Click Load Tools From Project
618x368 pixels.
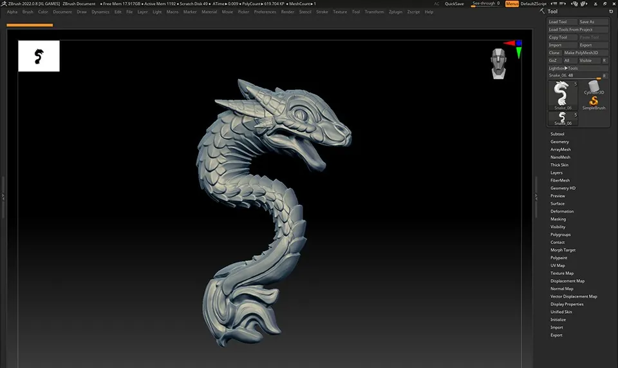pos(578,30)
